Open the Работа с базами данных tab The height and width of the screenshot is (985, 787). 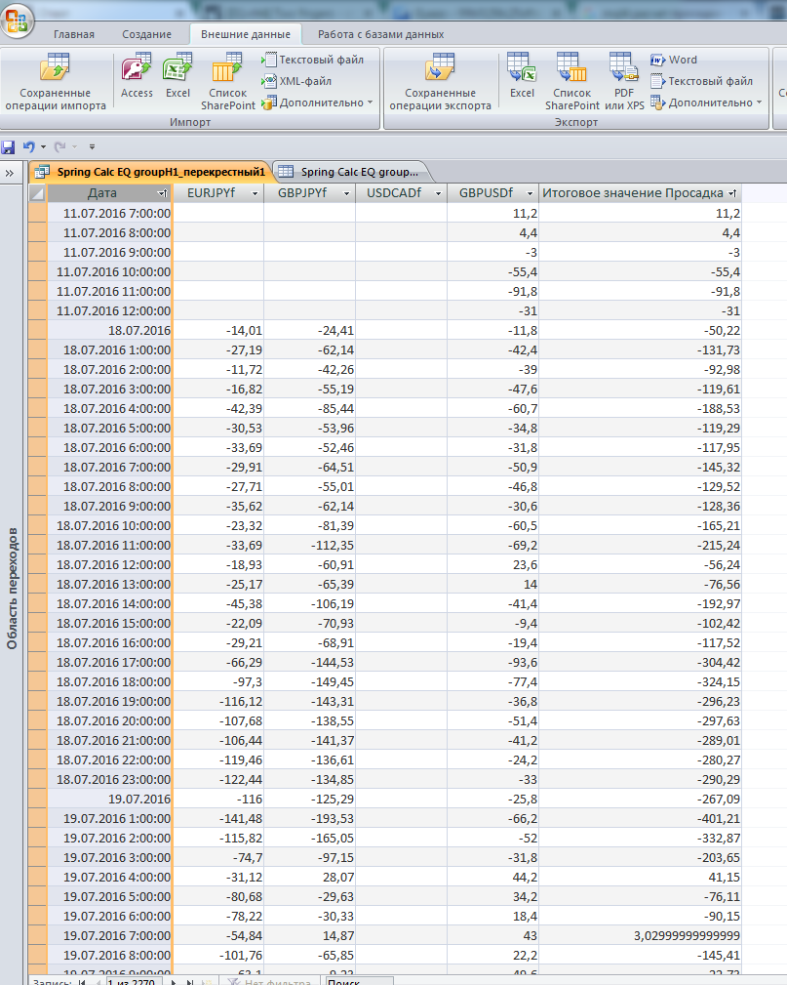click(x=381, y=34)
